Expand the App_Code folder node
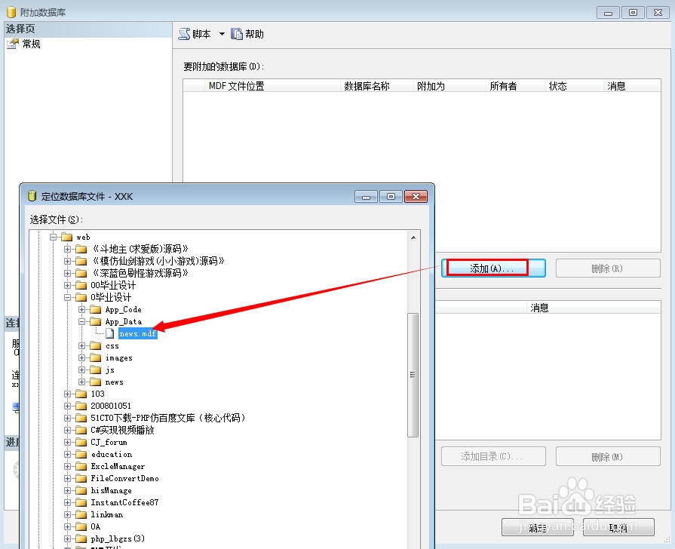675x549 pixels. [81, 310]
